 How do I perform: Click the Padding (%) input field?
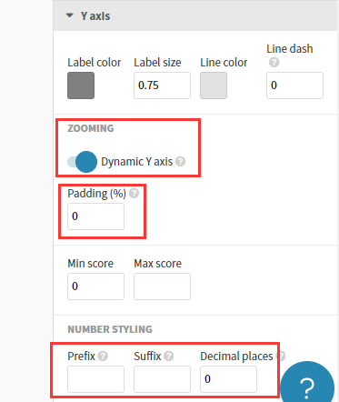(x=95, y=216)
